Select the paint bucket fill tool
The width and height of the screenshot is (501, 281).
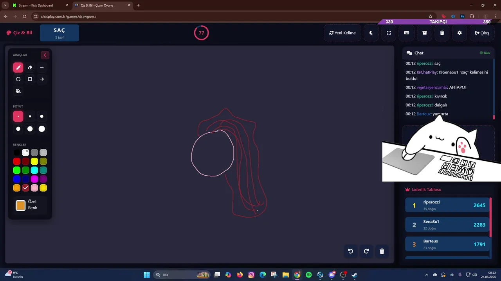click(x=18, y=91)
